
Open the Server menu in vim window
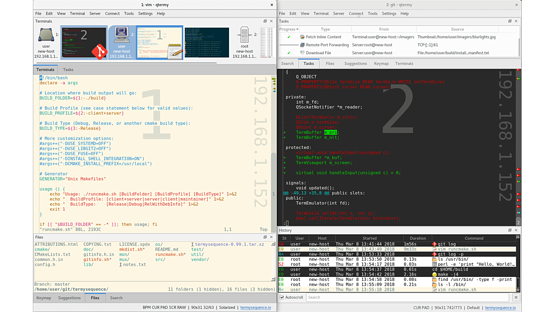click(95, 14)
